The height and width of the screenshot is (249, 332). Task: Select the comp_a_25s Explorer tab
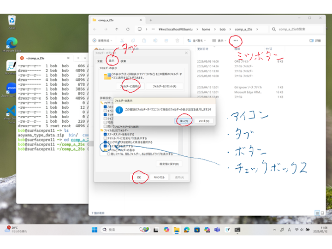[118, 20]
